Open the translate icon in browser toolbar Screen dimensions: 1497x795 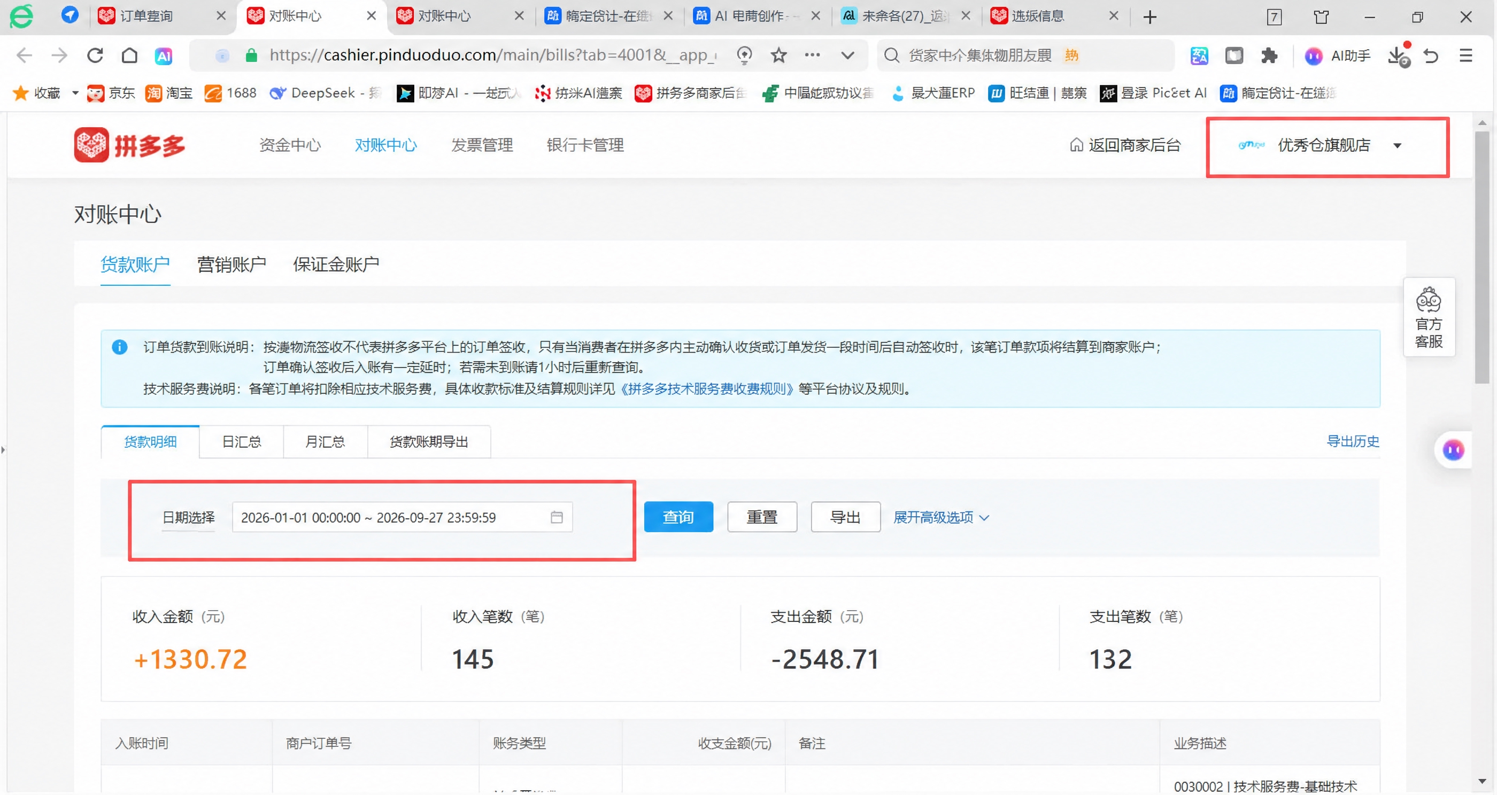1199,56
